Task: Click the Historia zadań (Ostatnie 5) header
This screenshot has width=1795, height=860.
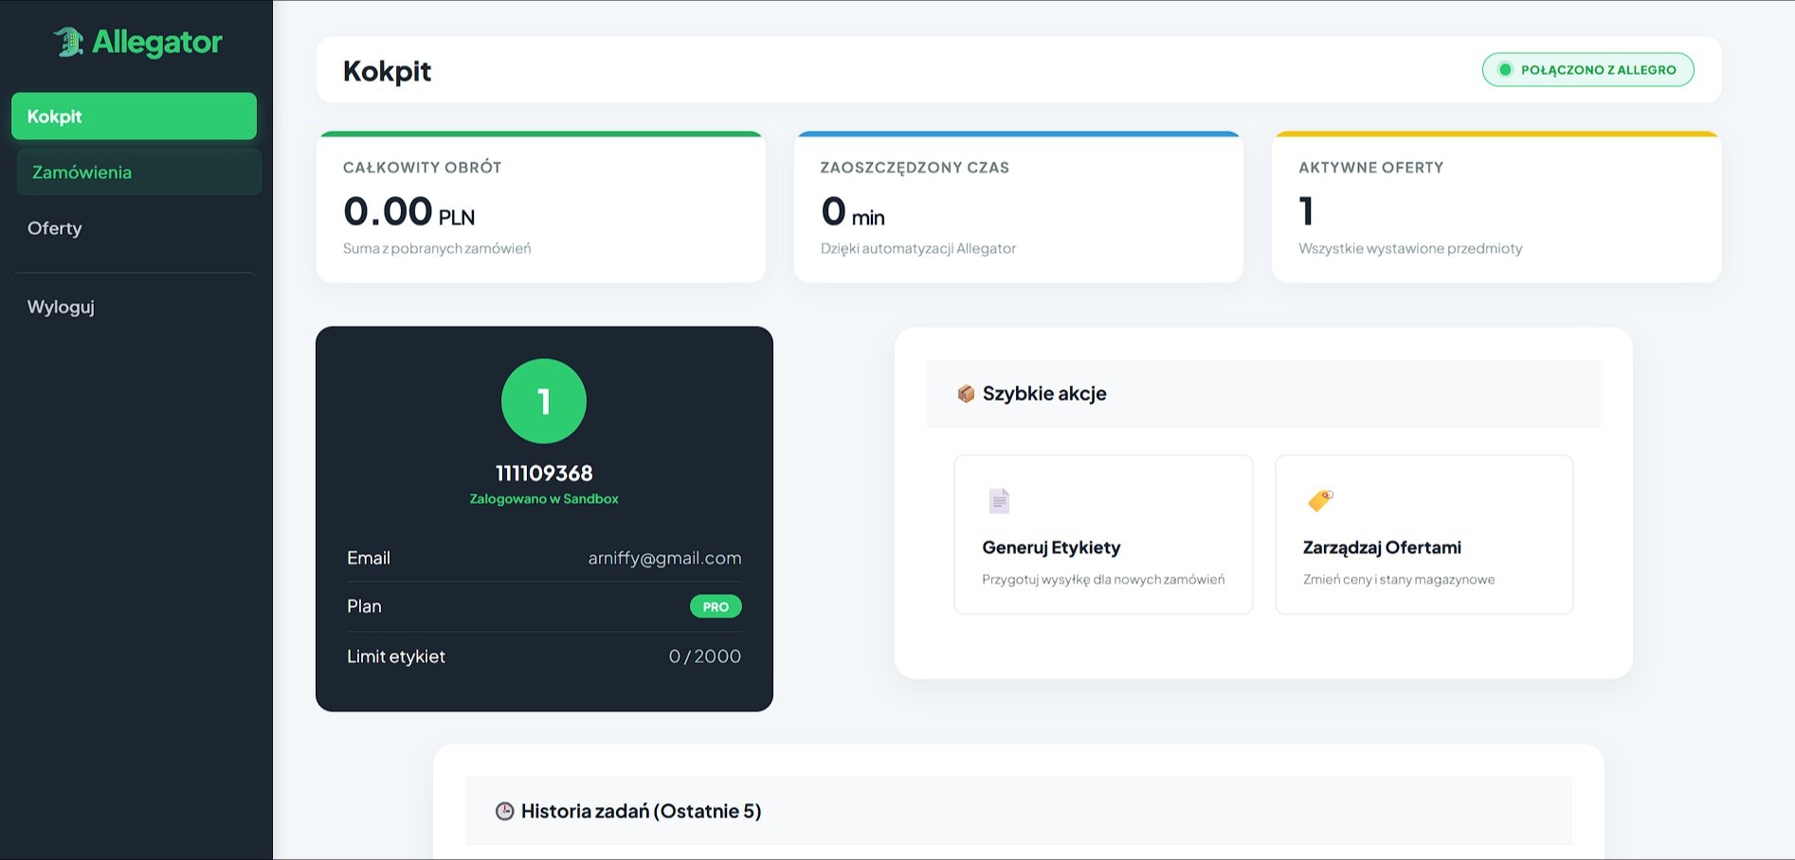Action: click(x=1019, y=811)
